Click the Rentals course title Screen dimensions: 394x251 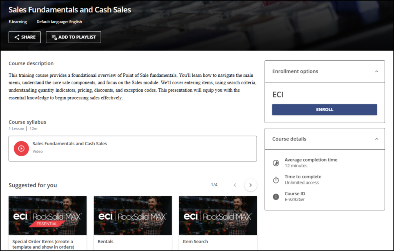click(106, 242)
